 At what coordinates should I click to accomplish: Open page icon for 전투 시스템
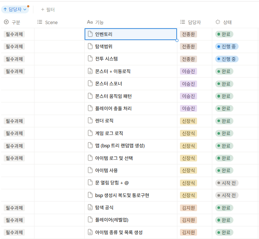coord(90,59)
